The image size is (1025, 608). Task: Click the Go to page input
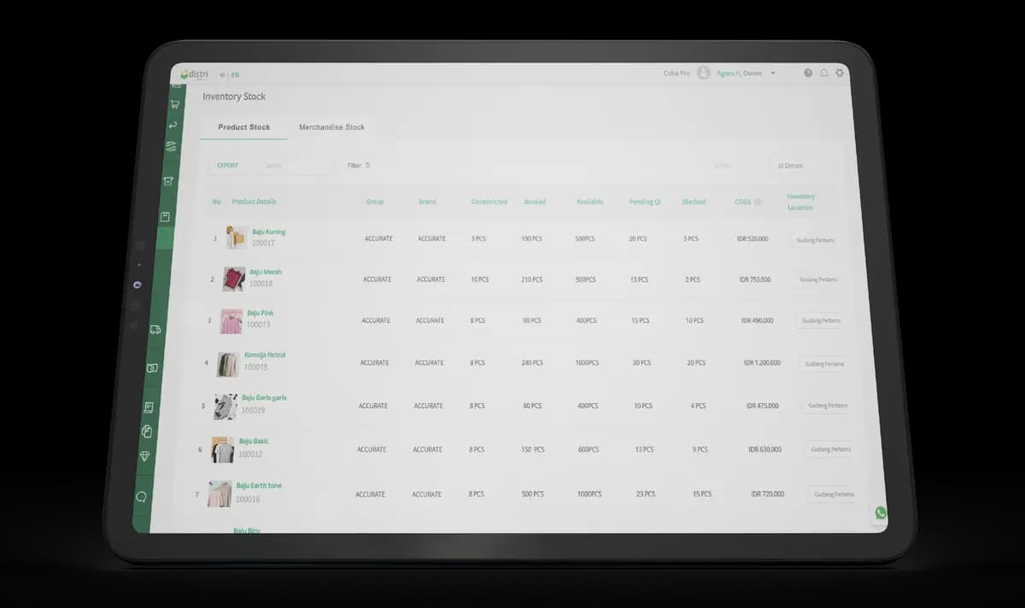pyautogui.click(x=740, y=166)
